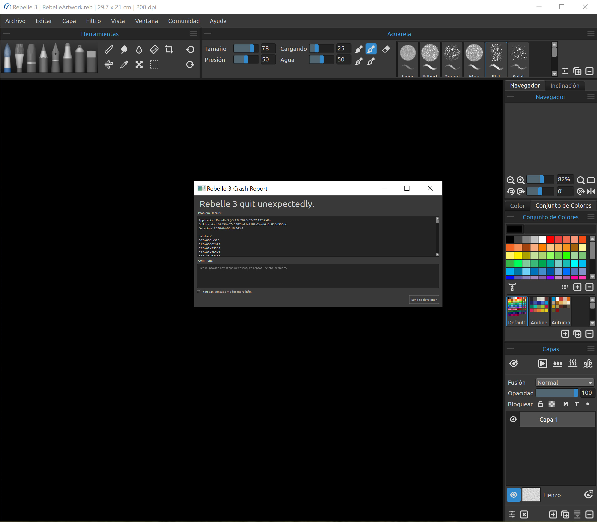Pick the red color swatch
Viewport: 597px width, 522px height.
[550, 240]
